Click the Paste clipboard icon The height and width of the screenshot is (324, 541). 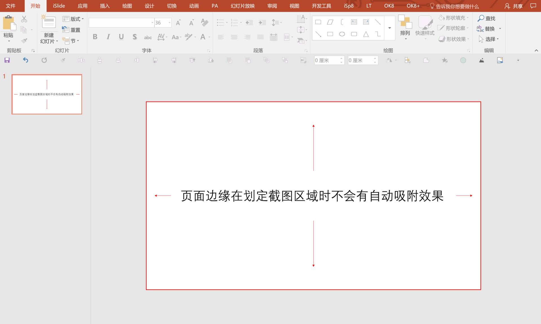(x=9, y=23)
